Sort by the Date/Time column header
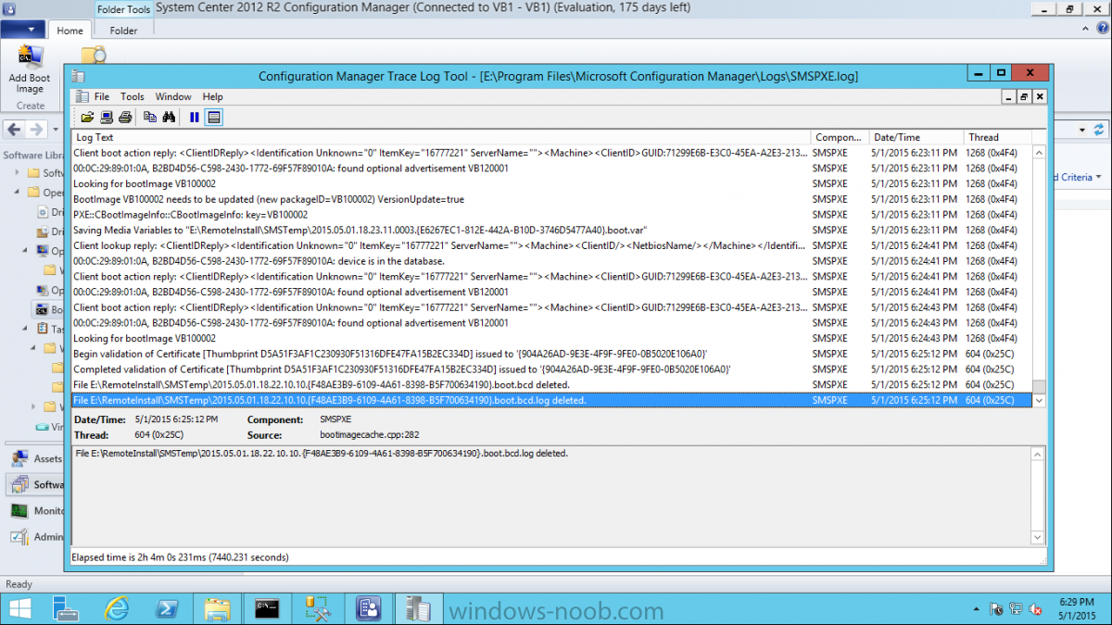This screenshot has height=625, width=1112. [x=916, y=137]
